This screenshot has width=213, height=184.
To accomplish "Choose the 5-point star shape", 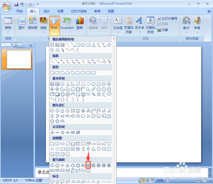I will point(68,165).
